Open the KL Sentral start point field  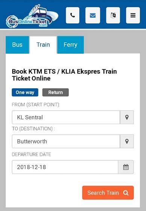(x=66, y=117)
